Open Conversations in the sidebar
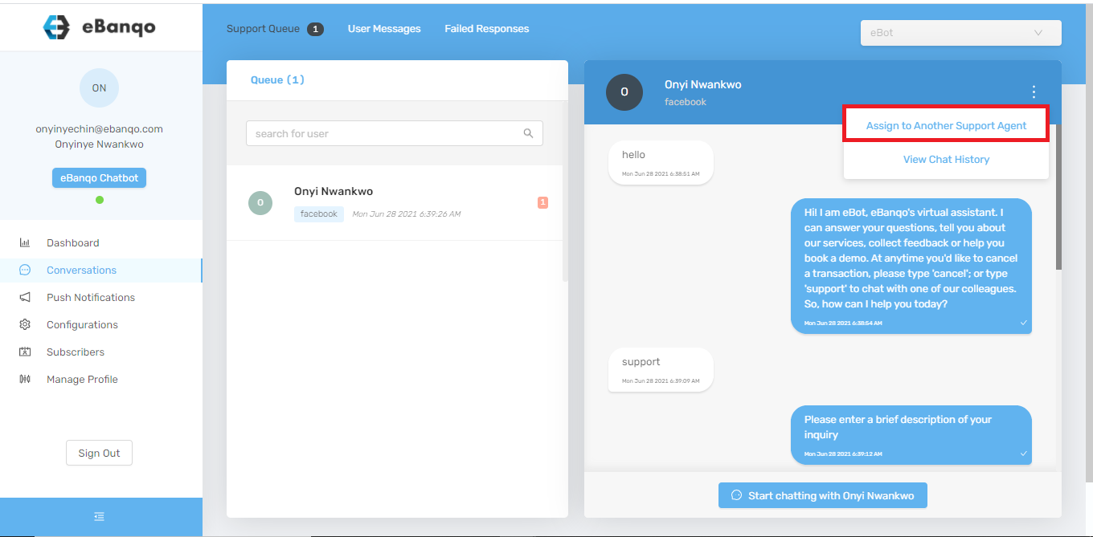1093x537 pixels. pos(100,271)
